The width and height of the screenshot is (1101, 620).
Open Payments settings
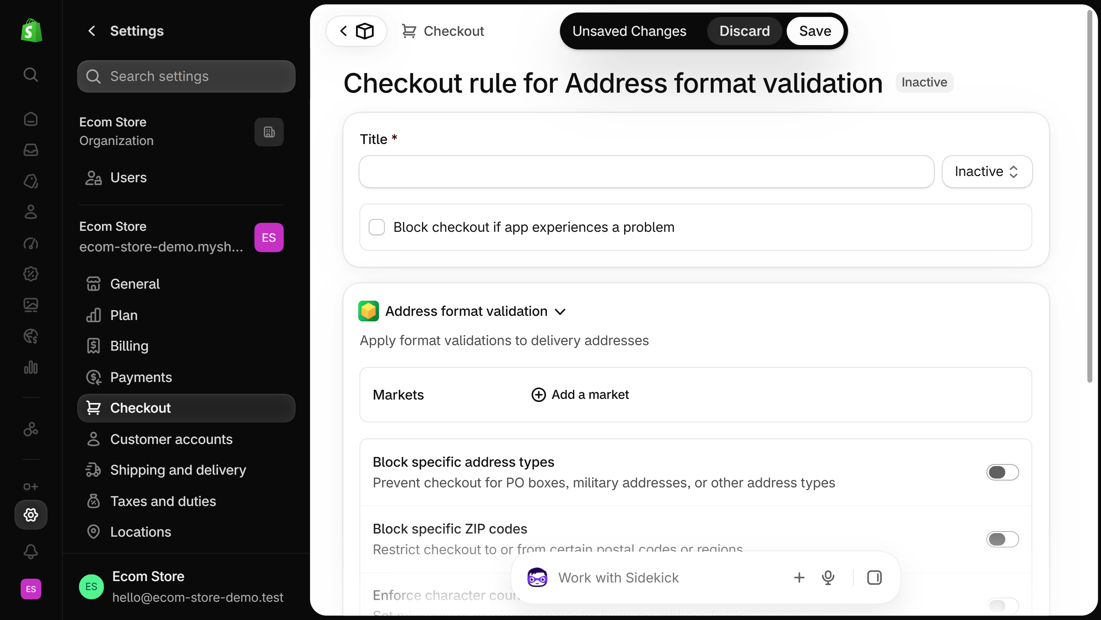point(186,377)
